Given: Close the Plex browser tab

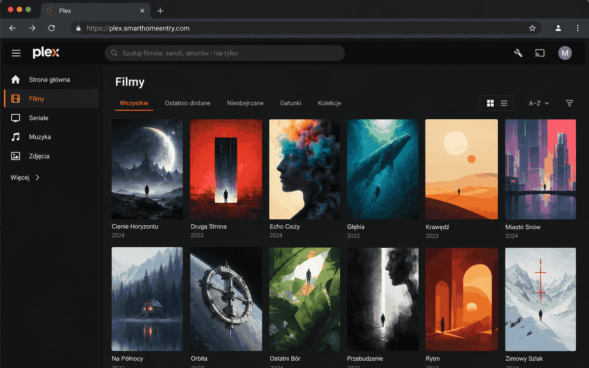Looking at the screenshot, I should pos(142,11).
